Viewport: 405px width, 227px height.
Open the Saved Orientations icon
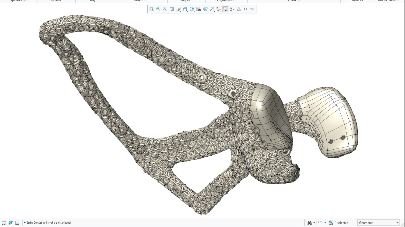coord(192,9)
